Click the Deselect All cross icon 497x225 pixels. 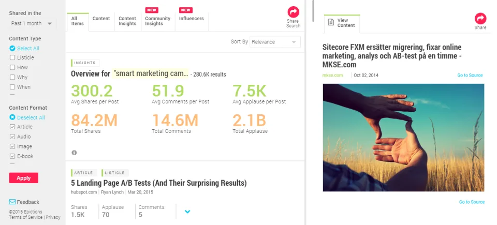click(x=12, y=117)
